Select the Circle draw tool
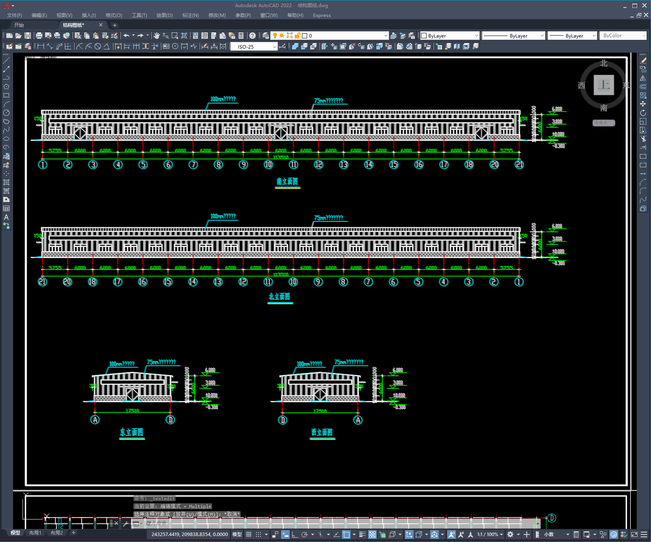The height and width of the screenshot is (542, 651). (x=6, y=113)
